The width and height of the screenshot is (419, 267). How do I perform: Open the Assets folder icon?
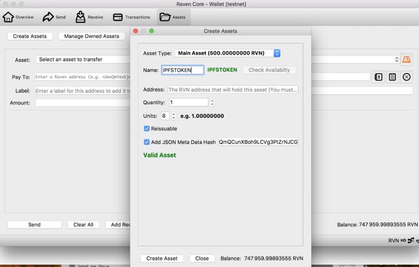coord(165,17)
